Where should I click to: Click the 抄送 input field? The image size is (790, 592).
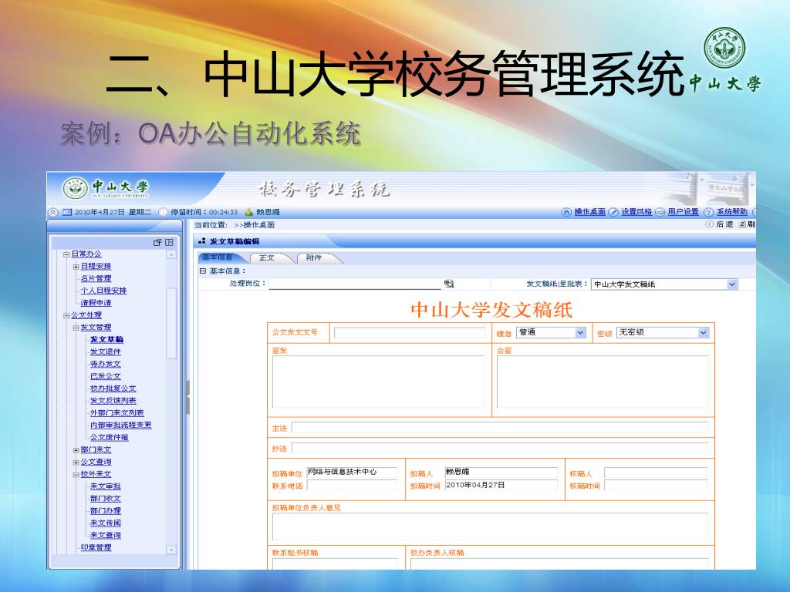click(x=500, y=448)
